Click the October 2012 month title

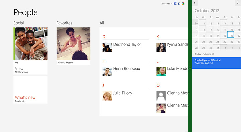click(x=207, y=11)
